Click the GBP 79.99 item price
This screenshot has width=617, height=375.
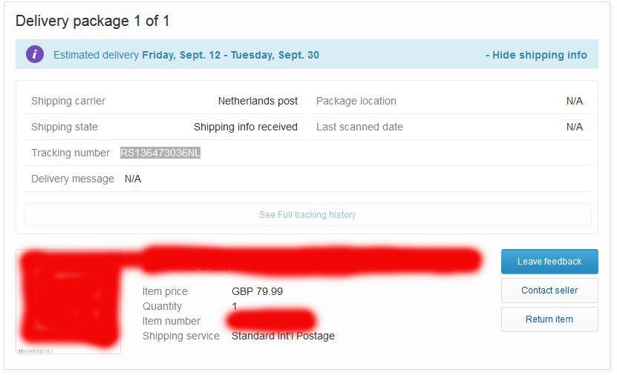(x=257, y=291)
